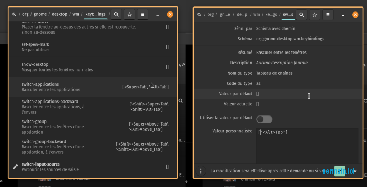367x187 pixels.
Task: Go to 'de…p' in right window path bar
Action: [x=242, y=14]
